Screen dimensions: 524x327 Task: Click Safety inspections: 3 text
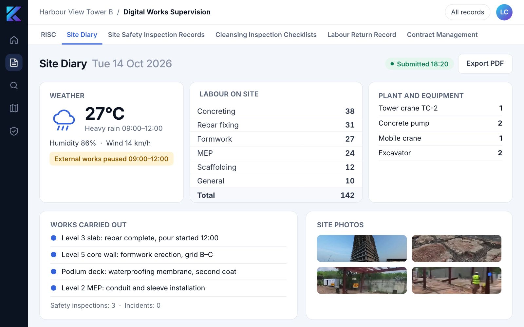(83, 305)
